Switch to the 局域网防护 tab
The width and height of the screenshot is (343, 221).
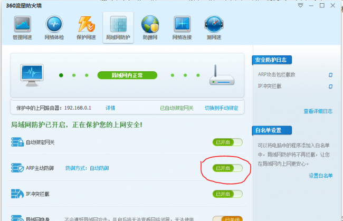[x=118, y=28]
